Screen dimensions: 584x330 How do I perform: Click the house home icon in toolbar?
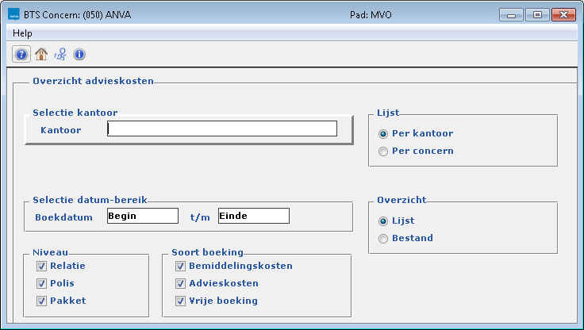click(41, 55)
